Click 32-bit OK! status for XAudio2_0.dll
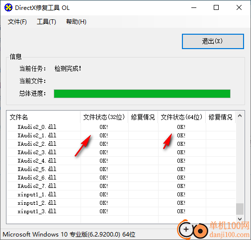This screenshot has height=240, width=251. 104,127
